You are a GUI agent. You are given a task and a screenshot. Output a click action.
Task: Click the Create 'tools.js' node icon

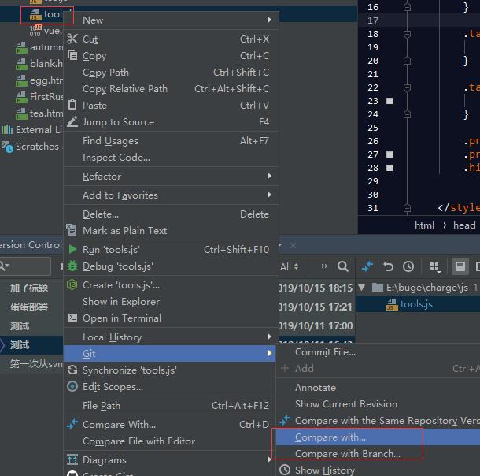(72, 284)
